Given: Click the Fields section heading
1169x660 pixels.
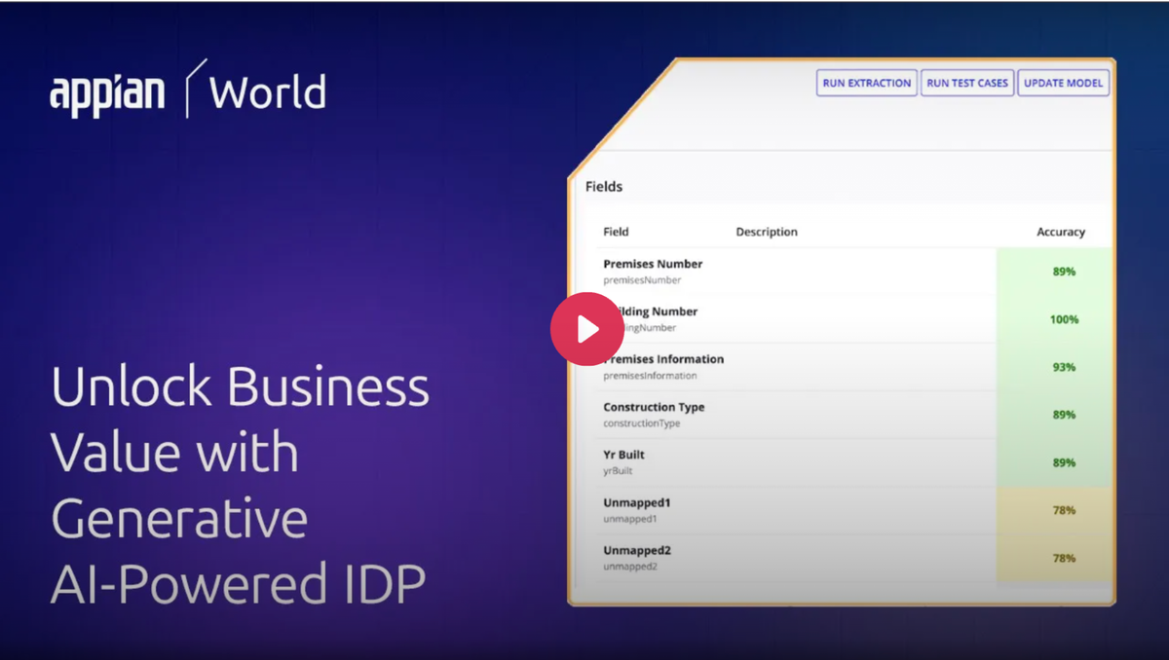Looking at the screenshot, I should 604,186.
